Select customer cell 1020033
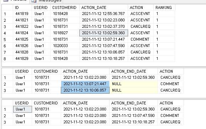This screenshot has width=206, height=129. click(x=65, y=46)
